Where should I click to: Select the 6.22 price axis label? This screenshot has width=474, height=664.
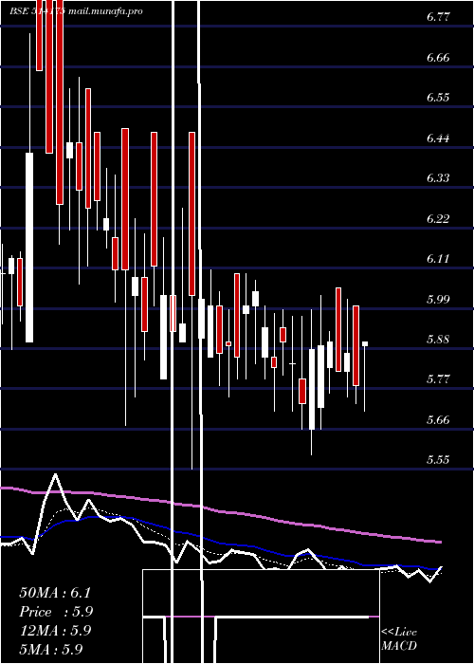tap(438, 218)
